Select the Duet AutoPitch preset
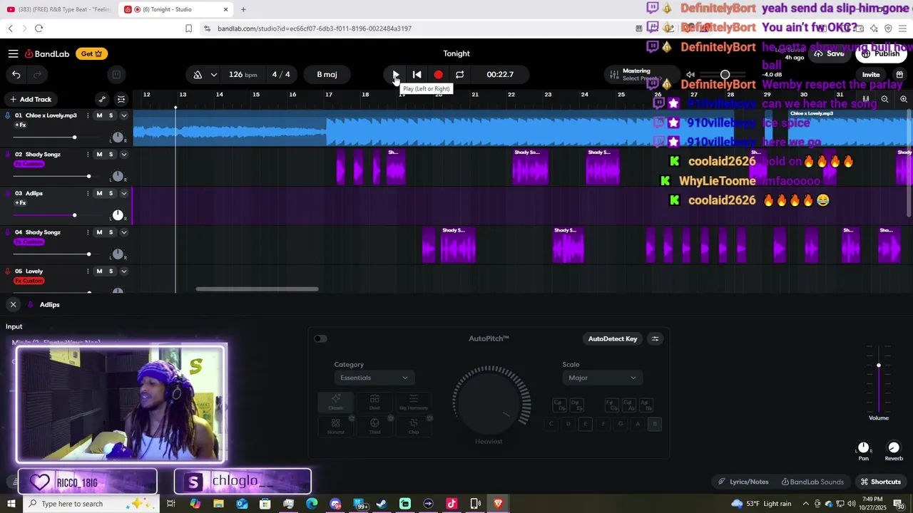The height and width of the screenshot is (513, 913). pos(374,403)
